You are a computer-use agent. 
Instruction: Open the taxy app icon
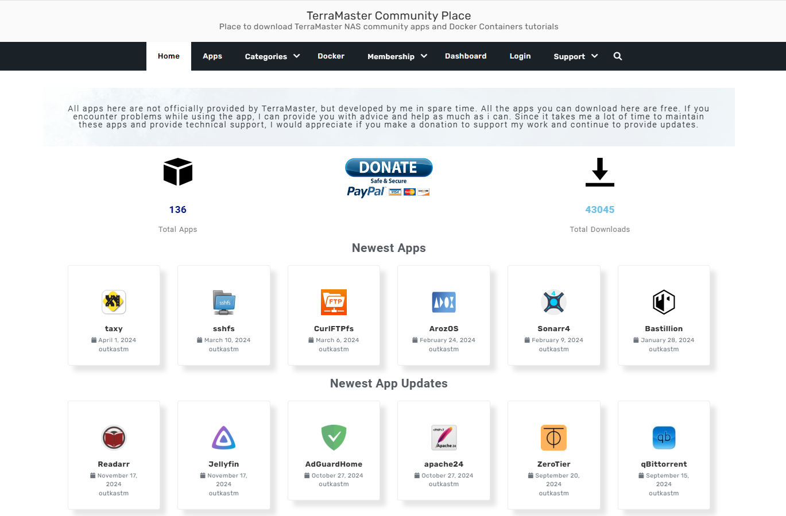114,302
